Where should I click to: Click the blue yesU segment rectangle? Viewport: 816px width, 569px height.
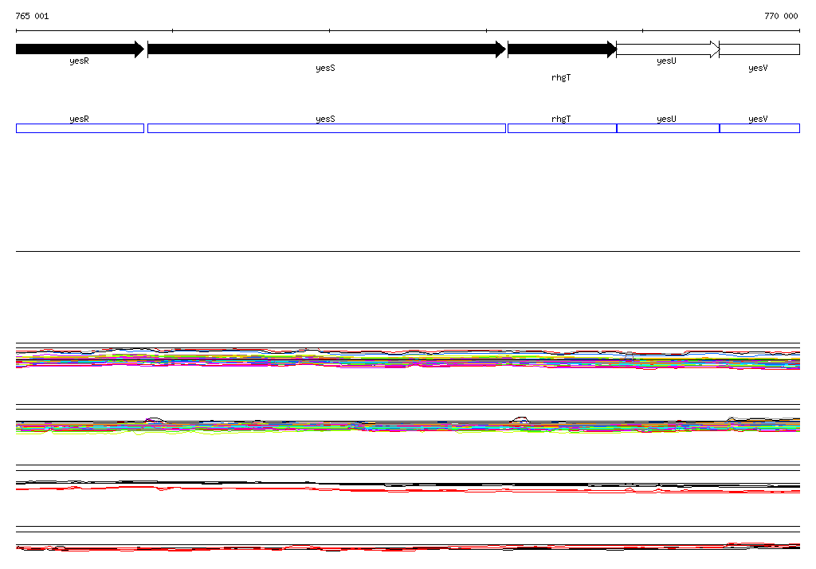click(x=669, y=128)
